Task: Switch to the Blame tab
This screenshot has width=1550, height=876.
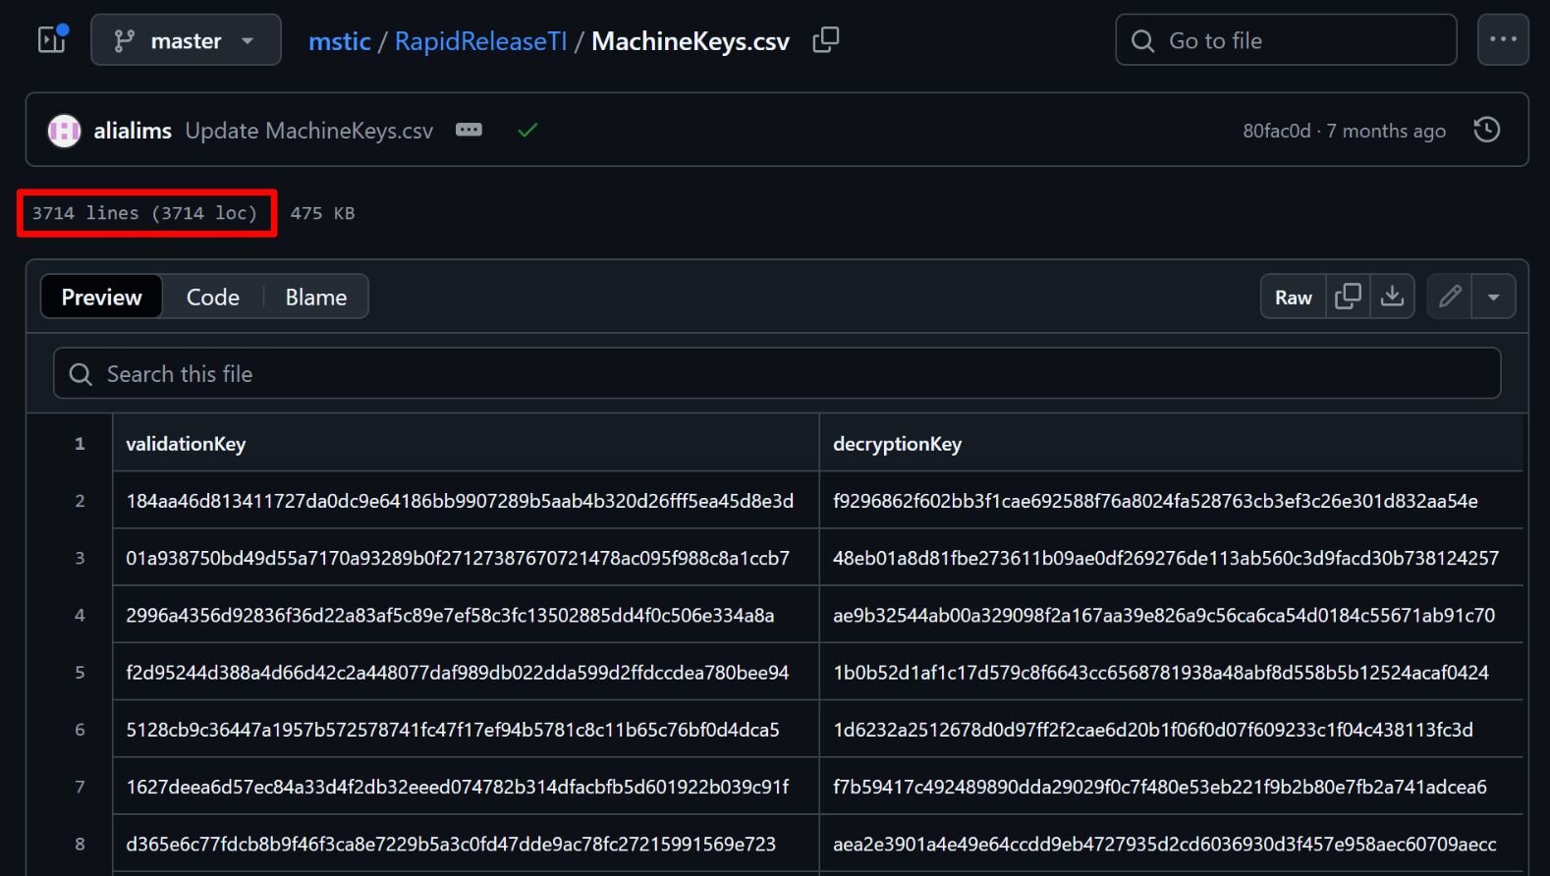Action: [315, 297]
